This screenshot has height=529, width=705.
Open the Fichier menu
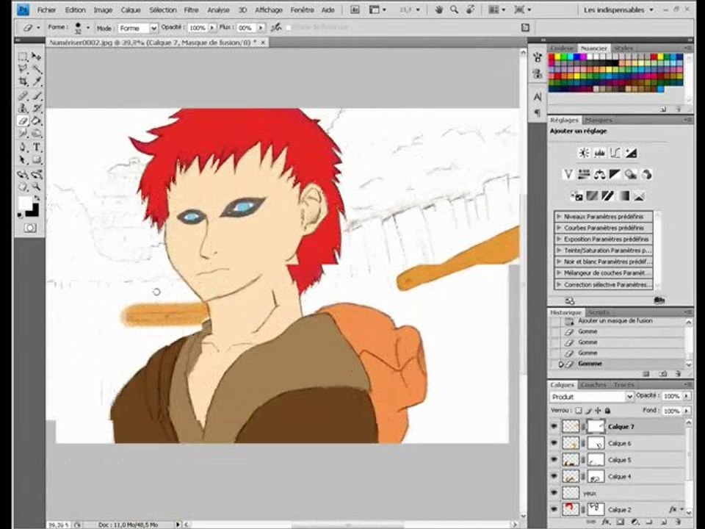(47, 10)
